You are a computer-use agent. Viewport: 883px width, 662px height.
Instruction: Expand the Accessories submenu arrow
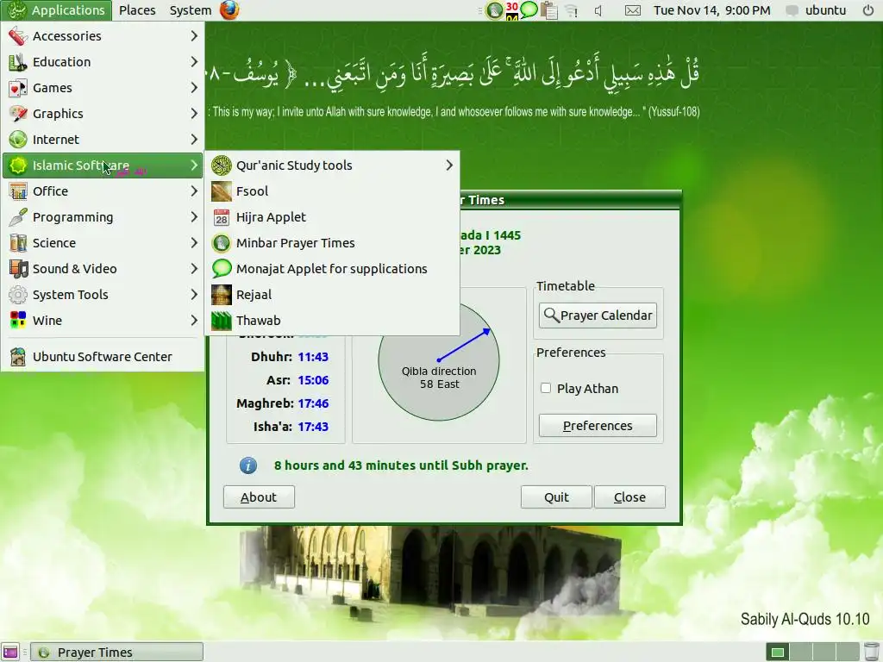point(194,36)
